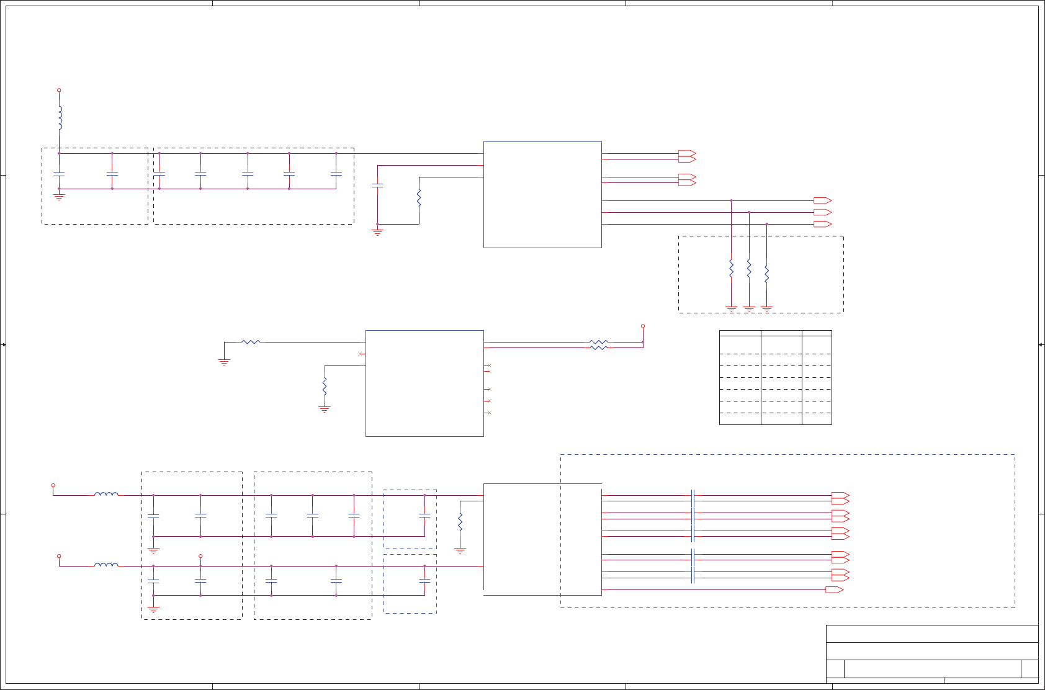Select the single output port below the paired bottom ports
The width and height of the screenshot is (1045, 690).
point(835,589)
